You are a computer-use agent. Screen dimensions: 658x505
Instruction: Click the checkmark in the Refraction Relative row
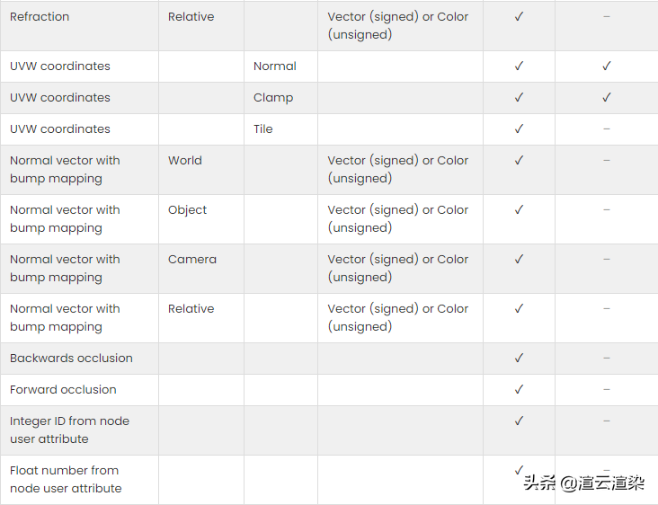tap(519, 16)
